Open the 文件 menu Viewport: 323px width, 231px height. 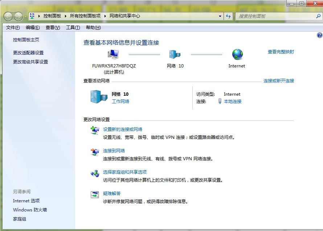click(x=13, y=28)
